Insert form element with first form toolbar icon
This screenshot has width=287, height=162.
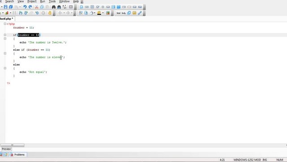(81, 7)
